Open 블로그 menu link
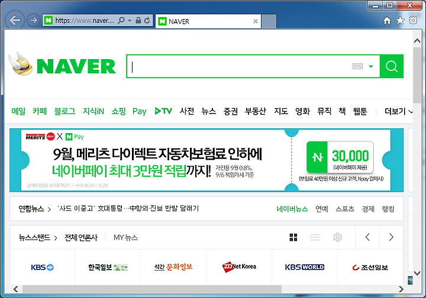The width and height of the screenshot is (426, 298). [64, 111]
